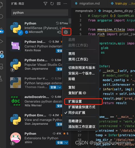Focus the extension search box containing python

coord(40,13)
